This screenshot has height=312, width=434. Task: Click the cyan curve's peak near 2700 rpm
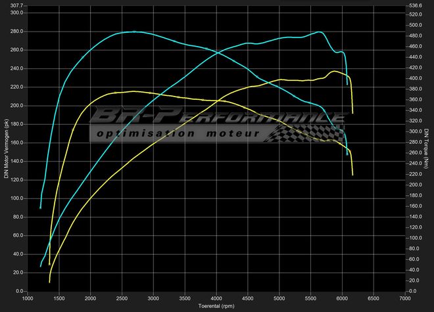coord(133,32)
